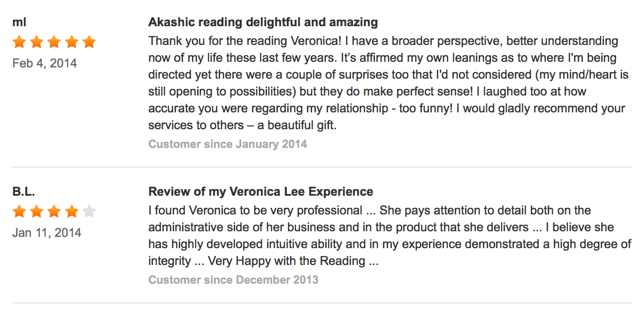Click 'Customer since January 2014' text
643x309 pixels.
pyautogui.click(x=228, y=144)
